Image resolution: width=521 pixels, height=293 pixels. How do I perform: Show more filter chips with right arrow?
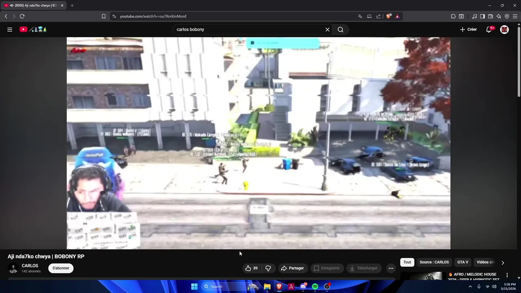point(503,262)
